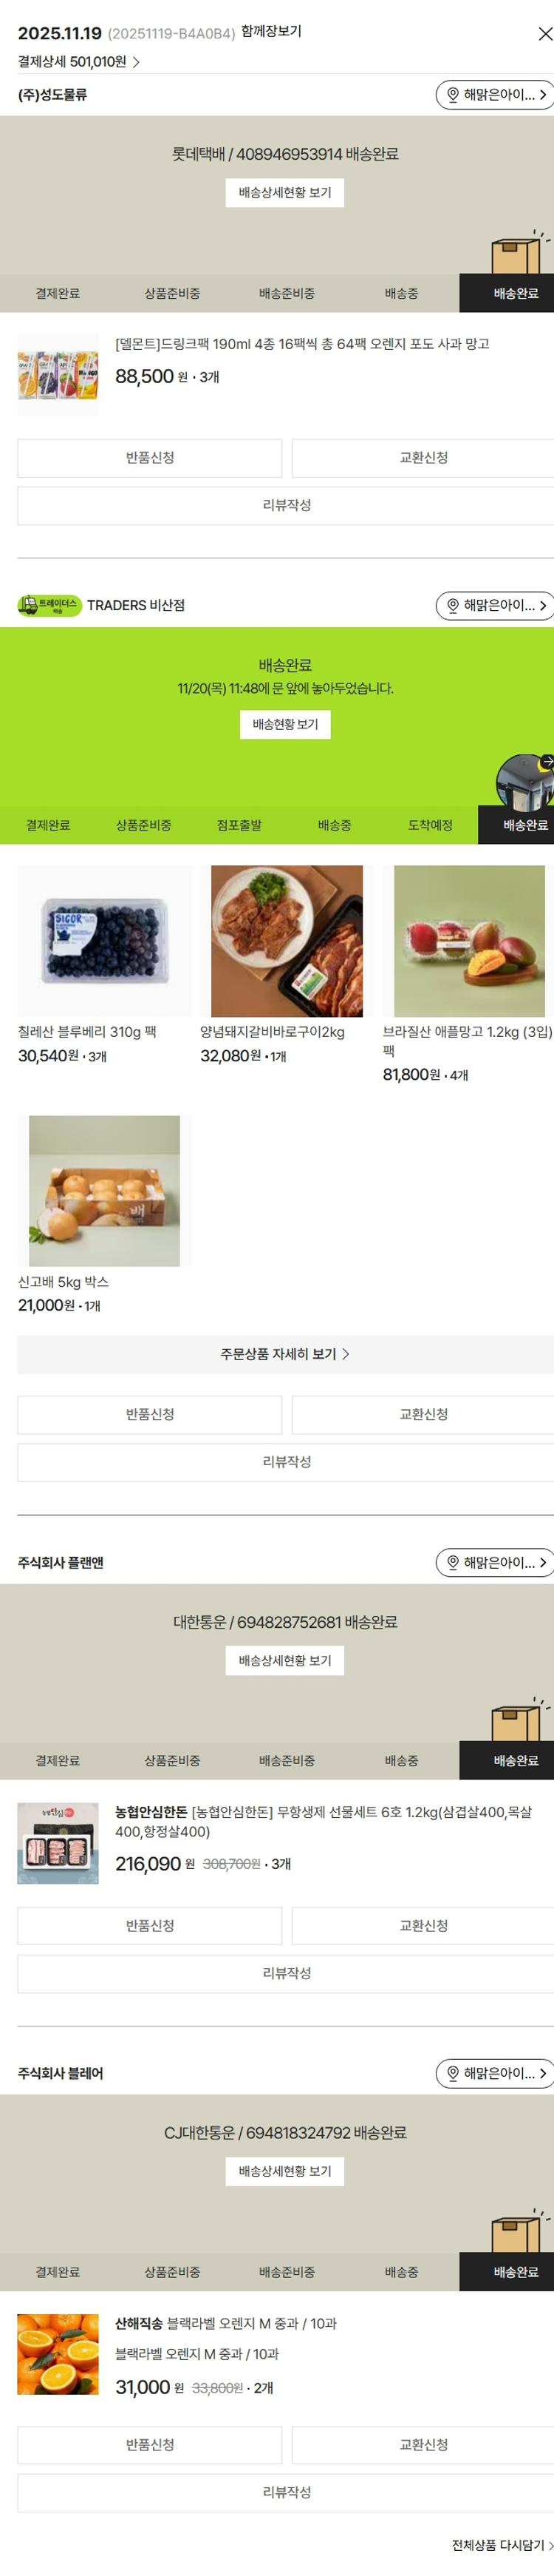554x2576 pixels.
Task: Expand 주문상품 자세히 보기
Action: (x=285, y=1355)
